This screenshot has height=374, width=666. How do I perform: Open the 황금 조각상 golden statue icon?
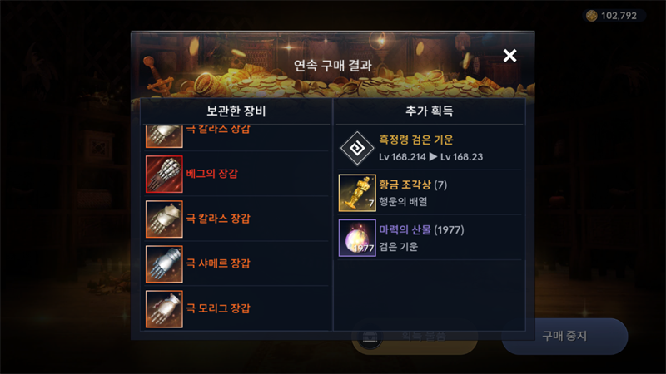pos(357,193)
